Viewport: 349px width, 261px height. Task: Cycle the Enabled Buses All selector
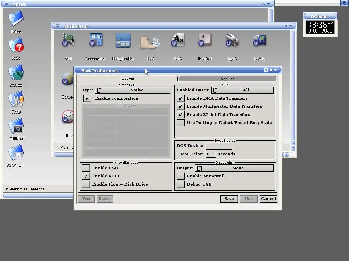point(242,90)
